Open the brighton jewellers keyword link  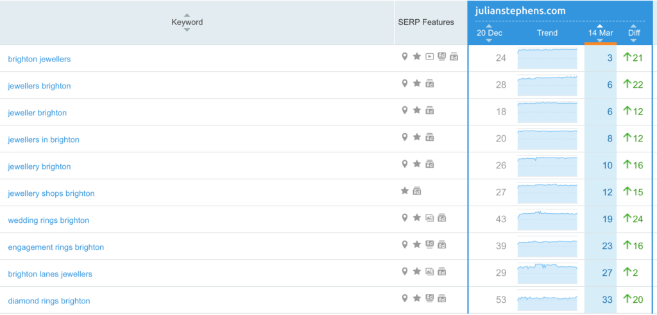click(39, 59)
